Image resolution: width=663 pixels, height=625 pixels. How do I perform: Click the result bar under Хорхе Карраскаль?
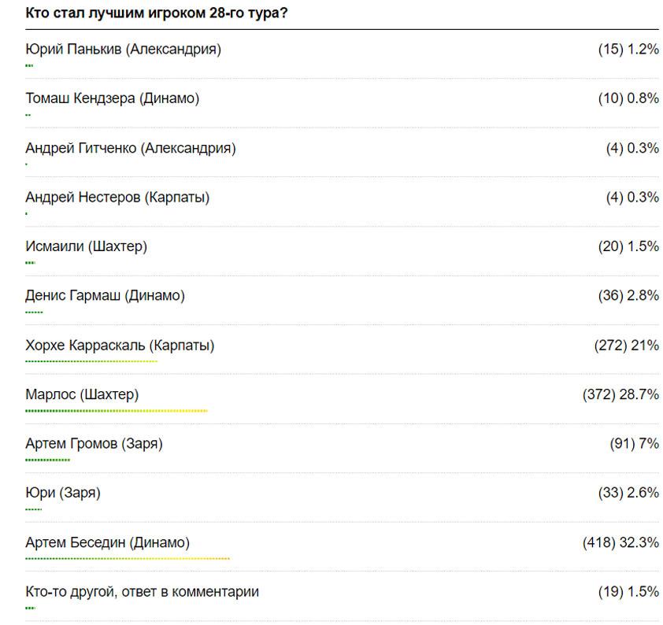91,361
